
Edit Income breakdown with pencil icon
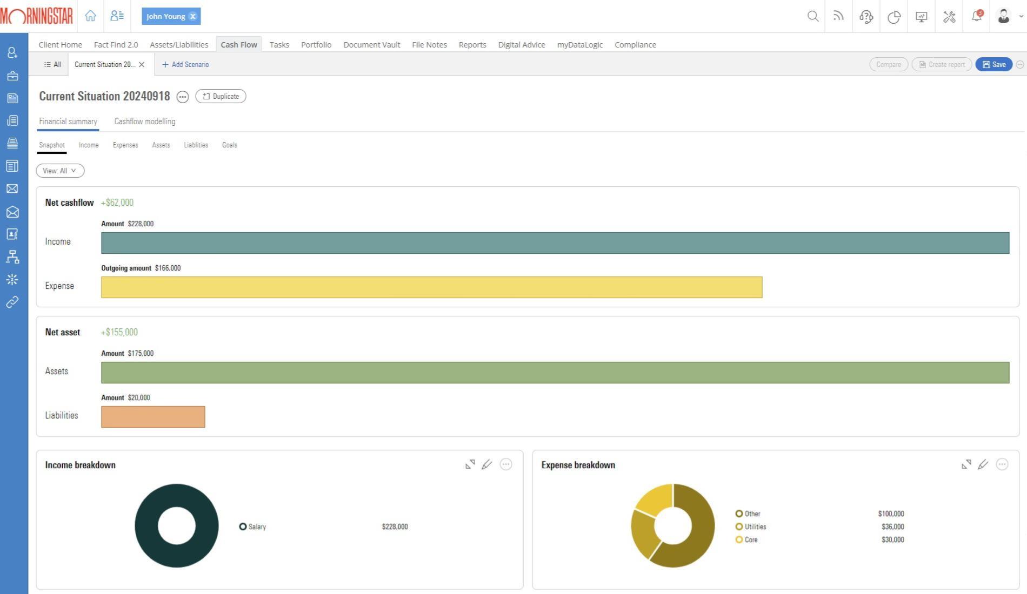coord(487,464)
